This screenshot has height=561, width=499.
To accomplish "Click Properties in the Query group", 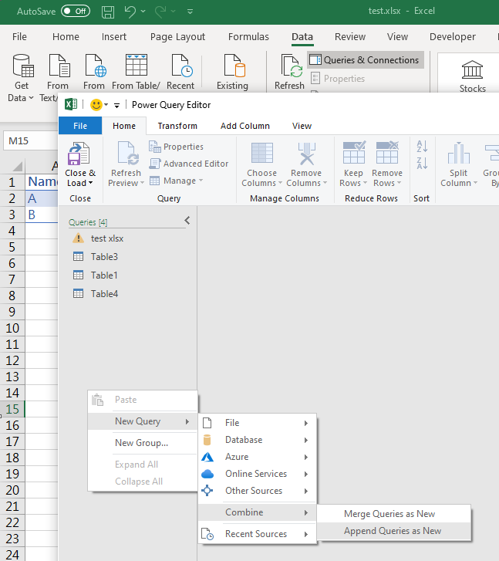I will 176,147.
